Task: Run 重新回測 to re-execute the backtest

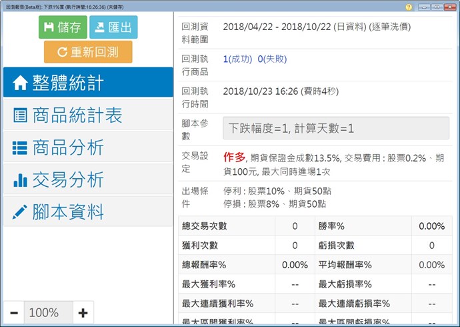Action: pyautogui.click(x=88, y=51)
